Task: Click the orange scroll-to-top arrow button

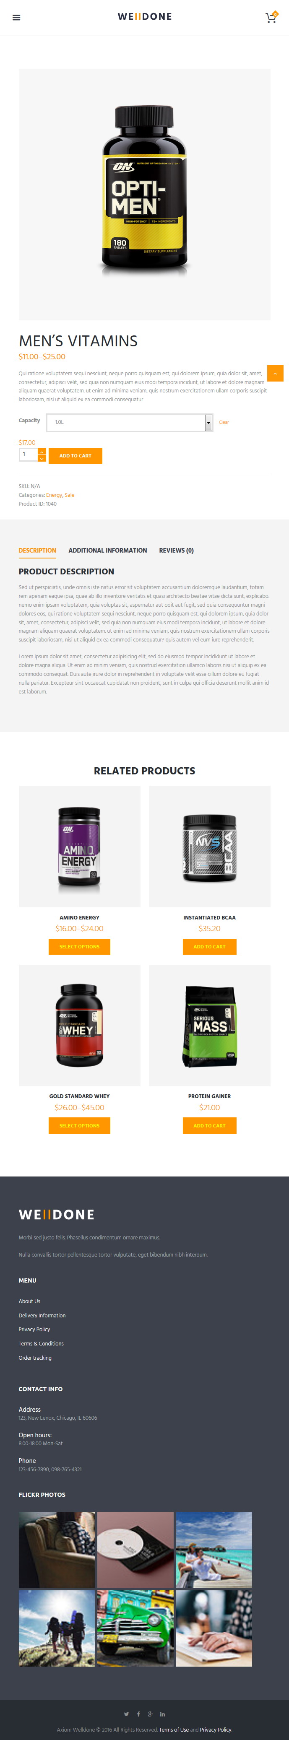Action: (x=275, y=374)
